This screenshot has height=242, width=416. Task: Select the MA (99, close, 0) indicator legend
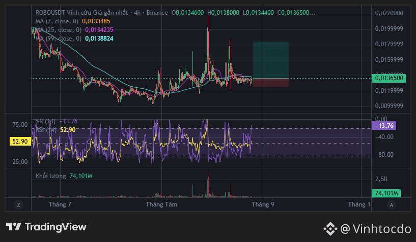(x=59, y=39)
